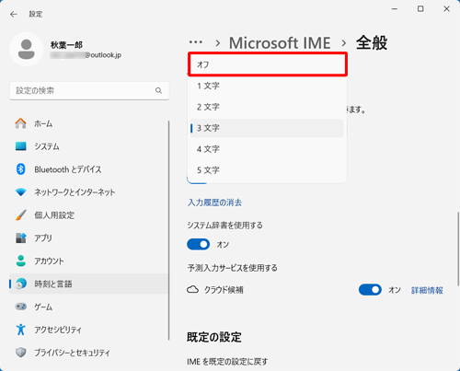Go to Bluetooth とデバイス
Viewport: 460px width, 371px height.
coord(88,169)
